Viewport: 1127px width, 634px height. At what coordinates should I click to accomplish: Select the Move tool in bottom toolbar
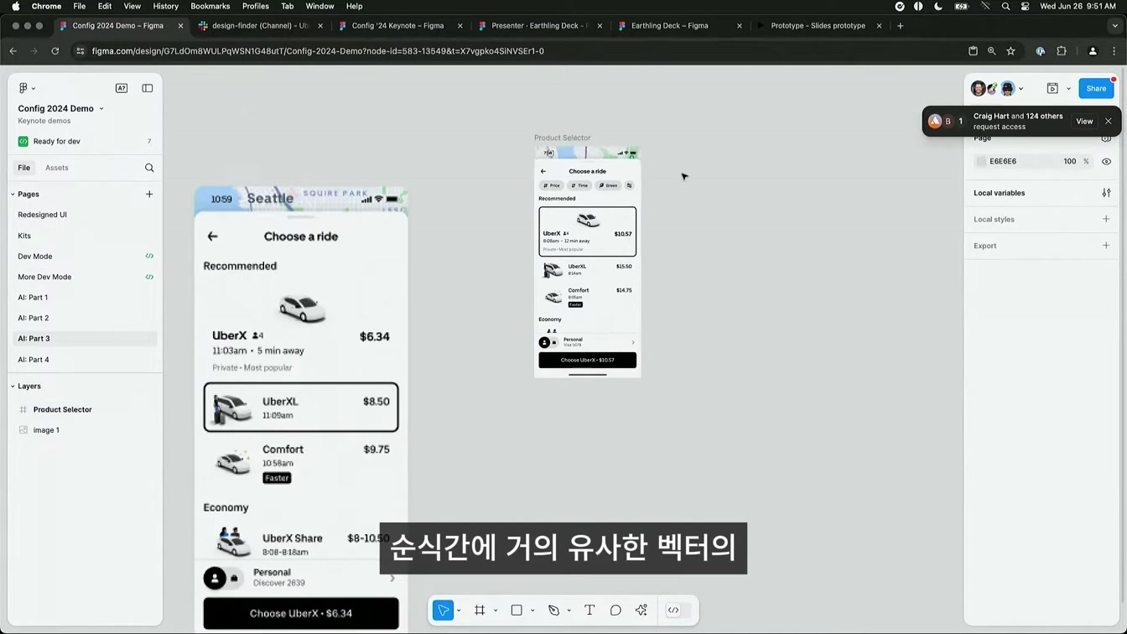pyautogui.click(x=443, y=611)
